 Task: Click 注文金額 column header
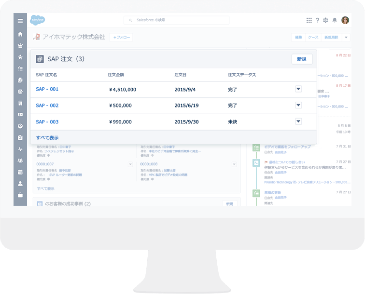tap(116, 75)
